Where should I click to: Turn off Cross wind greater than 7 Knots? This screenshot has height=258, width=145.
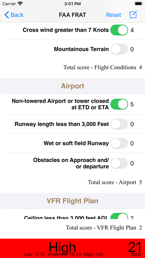[119, 30]
